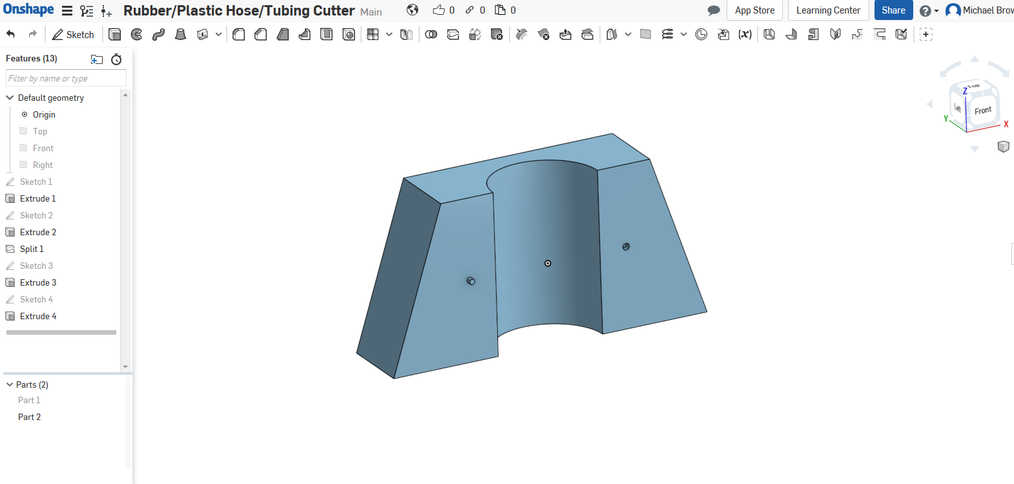The height and width of the screenshot is (484, 1014).
Task: Open Michael Brown user menu
Action: click(980, 10)
